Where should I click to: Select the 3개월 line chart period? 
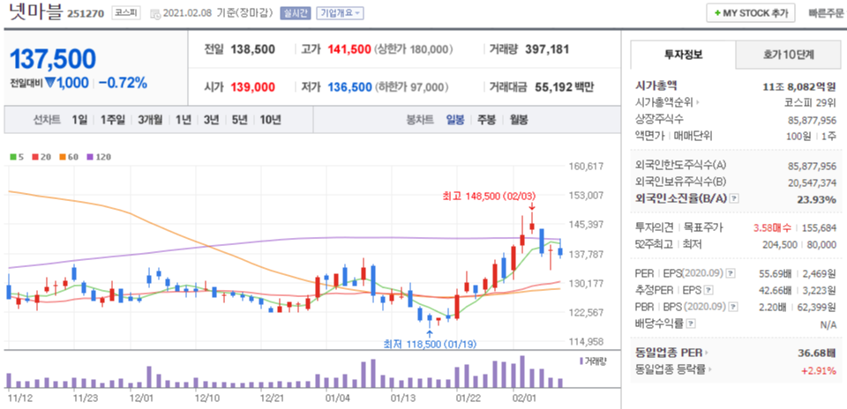tap(150, 120)
